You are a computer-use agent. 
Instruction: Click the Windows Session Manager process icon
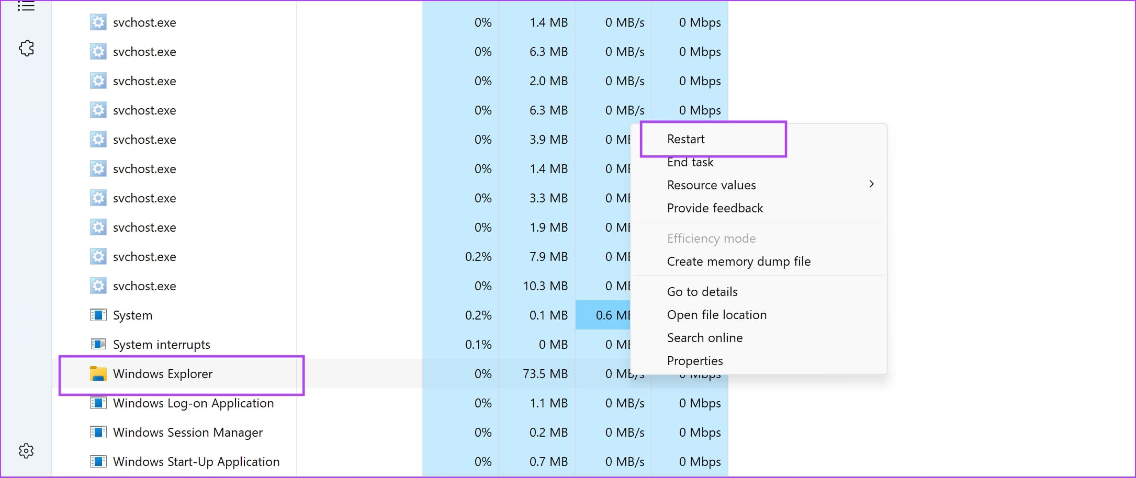(x=98, y=433)
